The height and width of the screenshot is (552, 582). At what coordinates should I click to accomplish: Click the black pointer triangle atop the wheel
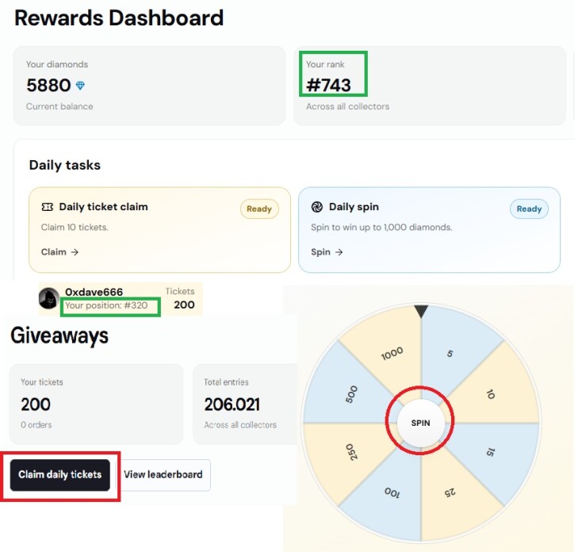point(421,311)
